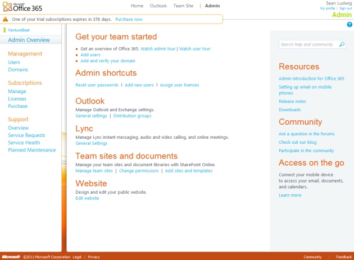Screen dimensions: 354x260
Task: Click Purchase now in trial banner
Action: 129,19
